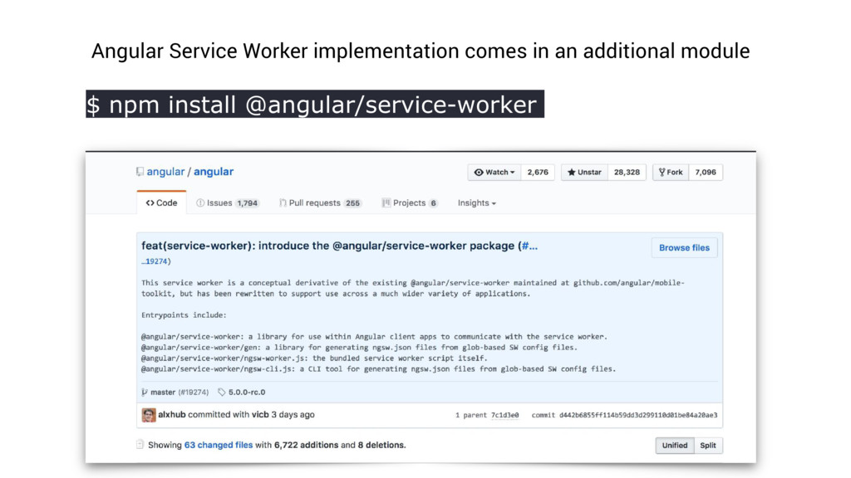Screen dimensions: 851x478
Task: Click the eye icon in Watch button
Action: [478, 173]
